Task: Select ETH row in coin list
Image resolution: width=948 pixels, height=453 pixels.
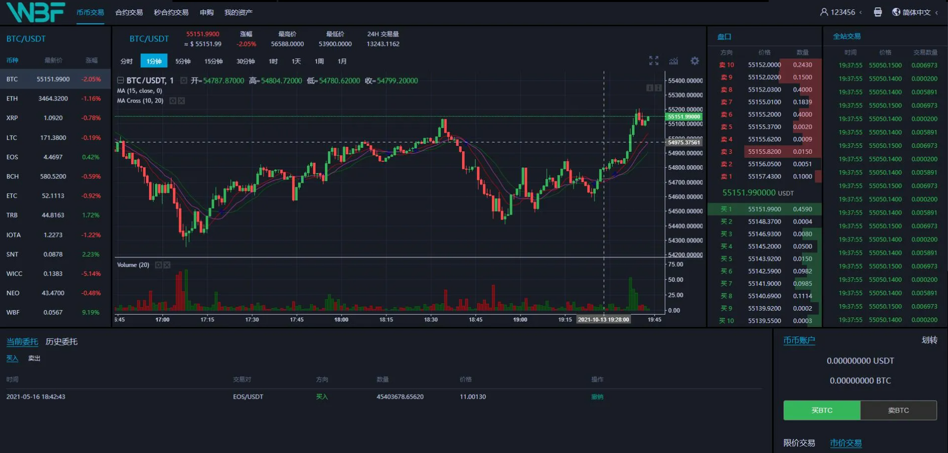Action: tap(53, 98)
